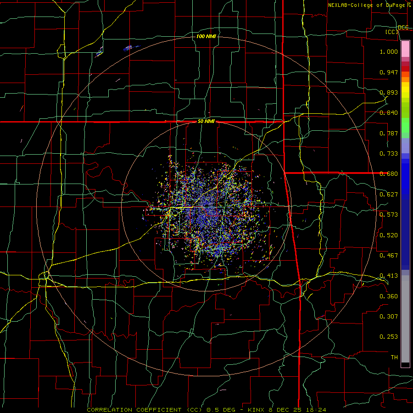Viewport: 413px width, 413px height.
Task: Click the 0.947 color scale value
Action: tap(389, 72)
